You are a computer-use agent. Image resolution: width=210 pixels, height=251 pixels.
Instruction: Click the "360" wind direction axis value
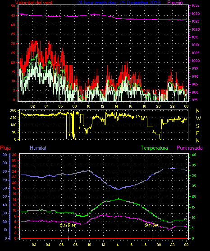click(x=13, y=110)
